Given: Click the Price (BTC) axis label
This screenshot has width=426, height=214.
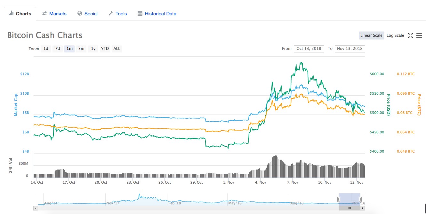Looking at the screenshot, I should (x=419, y=105).
